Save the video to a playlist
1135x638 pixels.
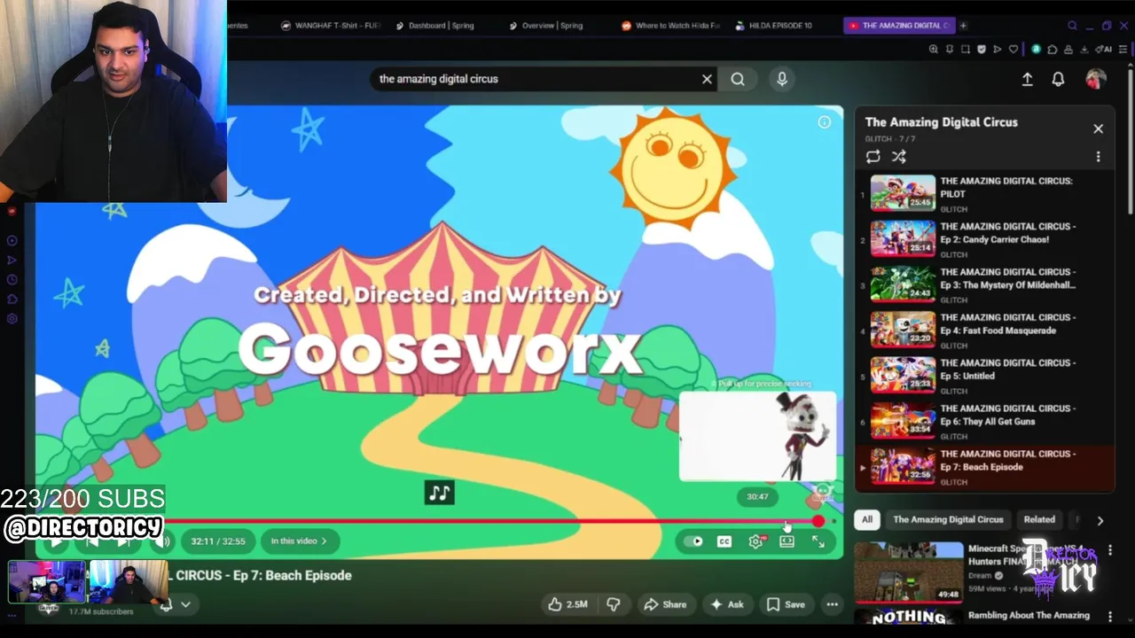787,604
